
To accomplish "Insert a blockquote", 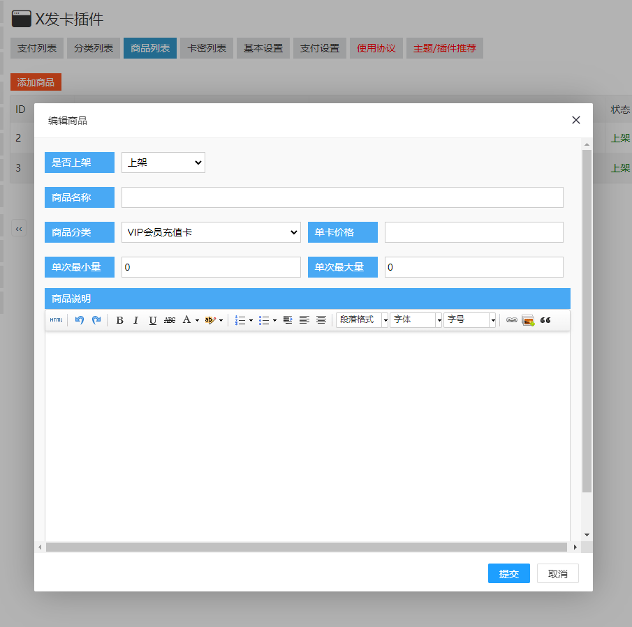I will [x=545, y=320].
